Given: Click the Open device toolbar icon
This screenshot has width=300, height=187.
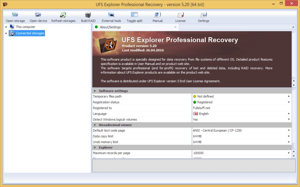Looking at the screenshot, I should [x=38, y=15].
